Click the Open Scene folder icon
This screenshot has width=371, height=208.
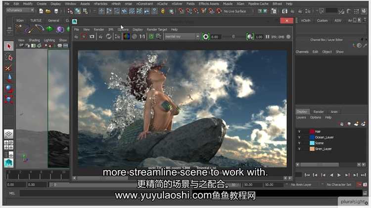tap(48, 11)
